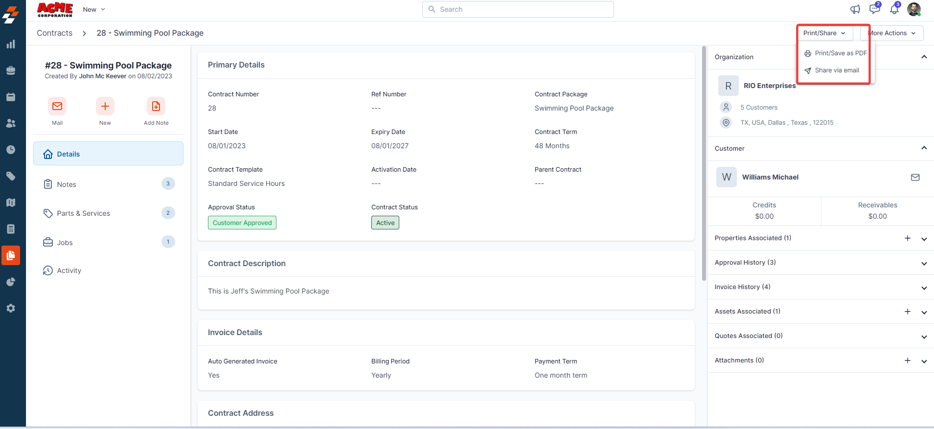The height and width of the screenshot is (429, 934).
Task: Click the announcements megaphone icon
Action: [855, 9]
